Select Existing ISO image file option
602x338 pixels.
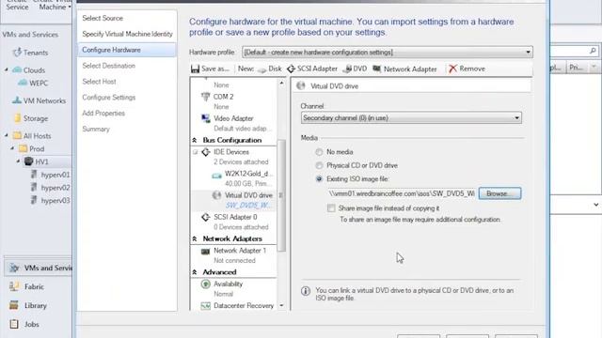pos(319,179)
